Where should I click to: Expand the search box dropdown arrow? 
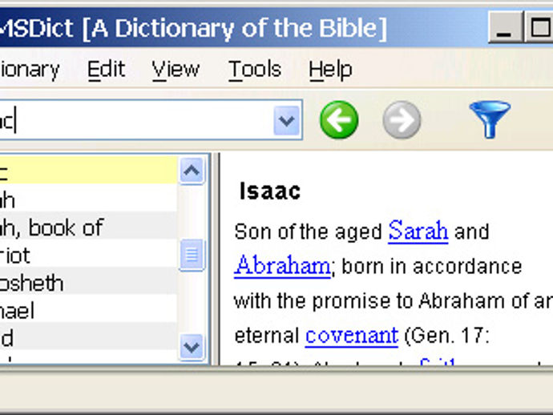[286, 120]
